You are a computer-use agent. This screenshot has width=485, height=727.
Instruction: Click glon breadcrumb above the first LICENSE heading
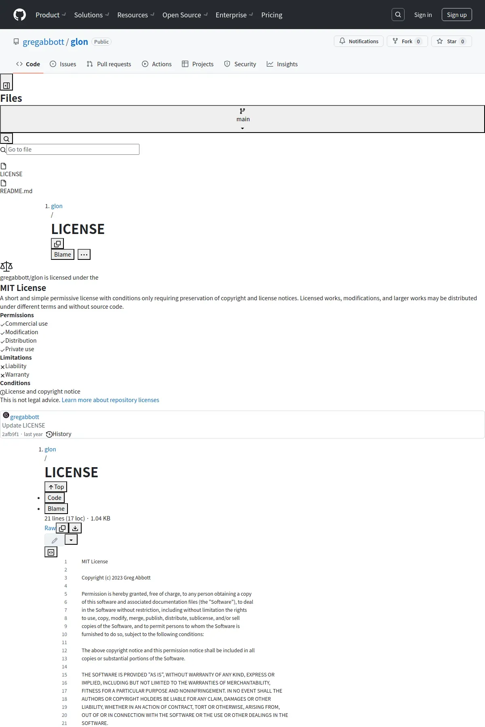tap(57, 206)
